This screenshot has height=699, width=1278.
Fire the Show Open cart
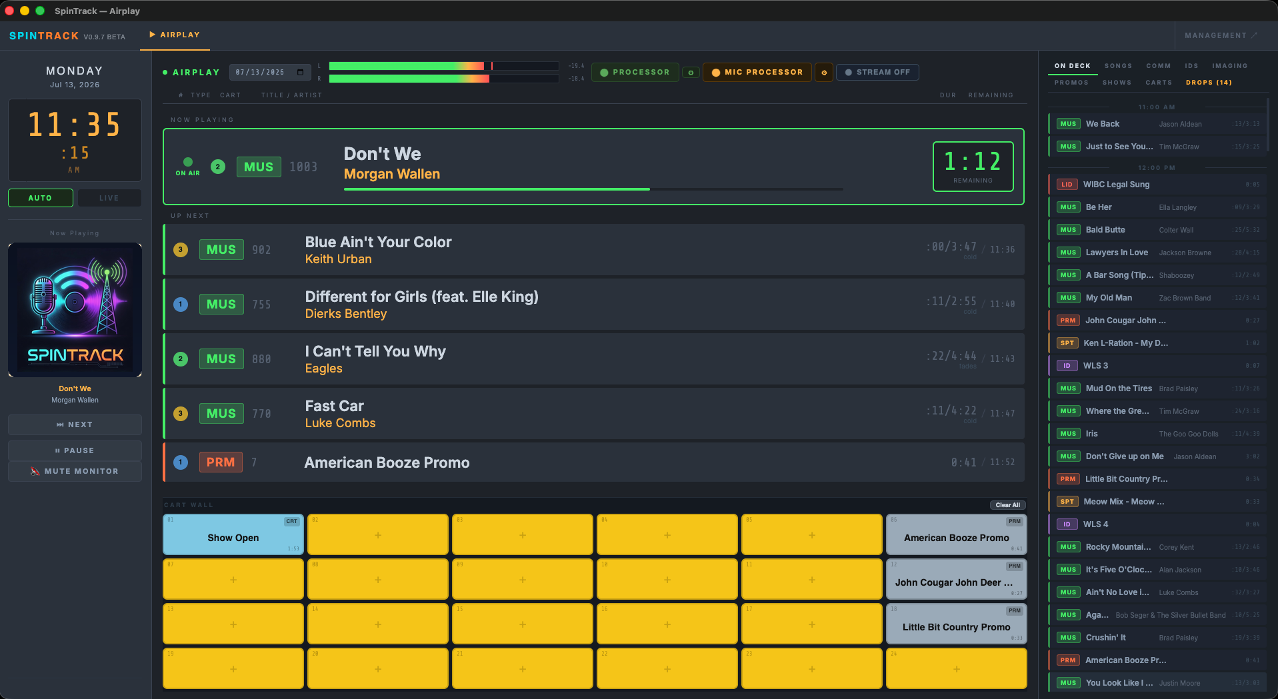(x=233, y=534)
